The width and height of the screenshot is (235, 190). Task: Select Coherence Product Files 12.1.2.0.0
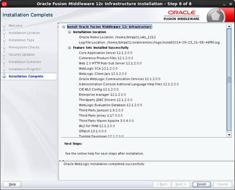106,58
